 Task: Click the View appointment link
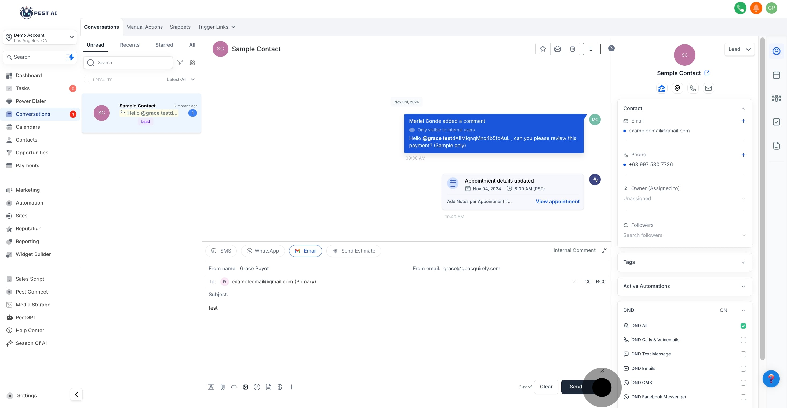click(557, 201)
